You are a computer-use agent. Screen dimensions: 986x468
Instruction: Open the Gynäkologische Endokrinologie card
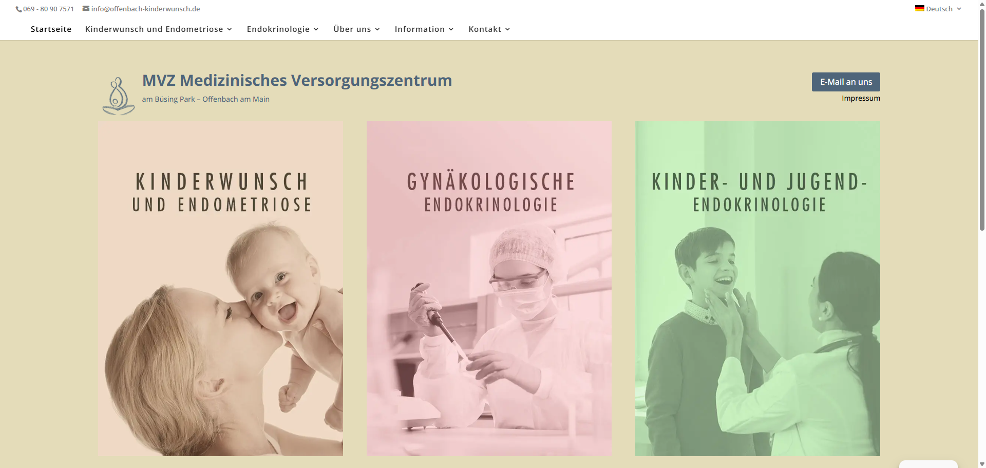point(489,289)
